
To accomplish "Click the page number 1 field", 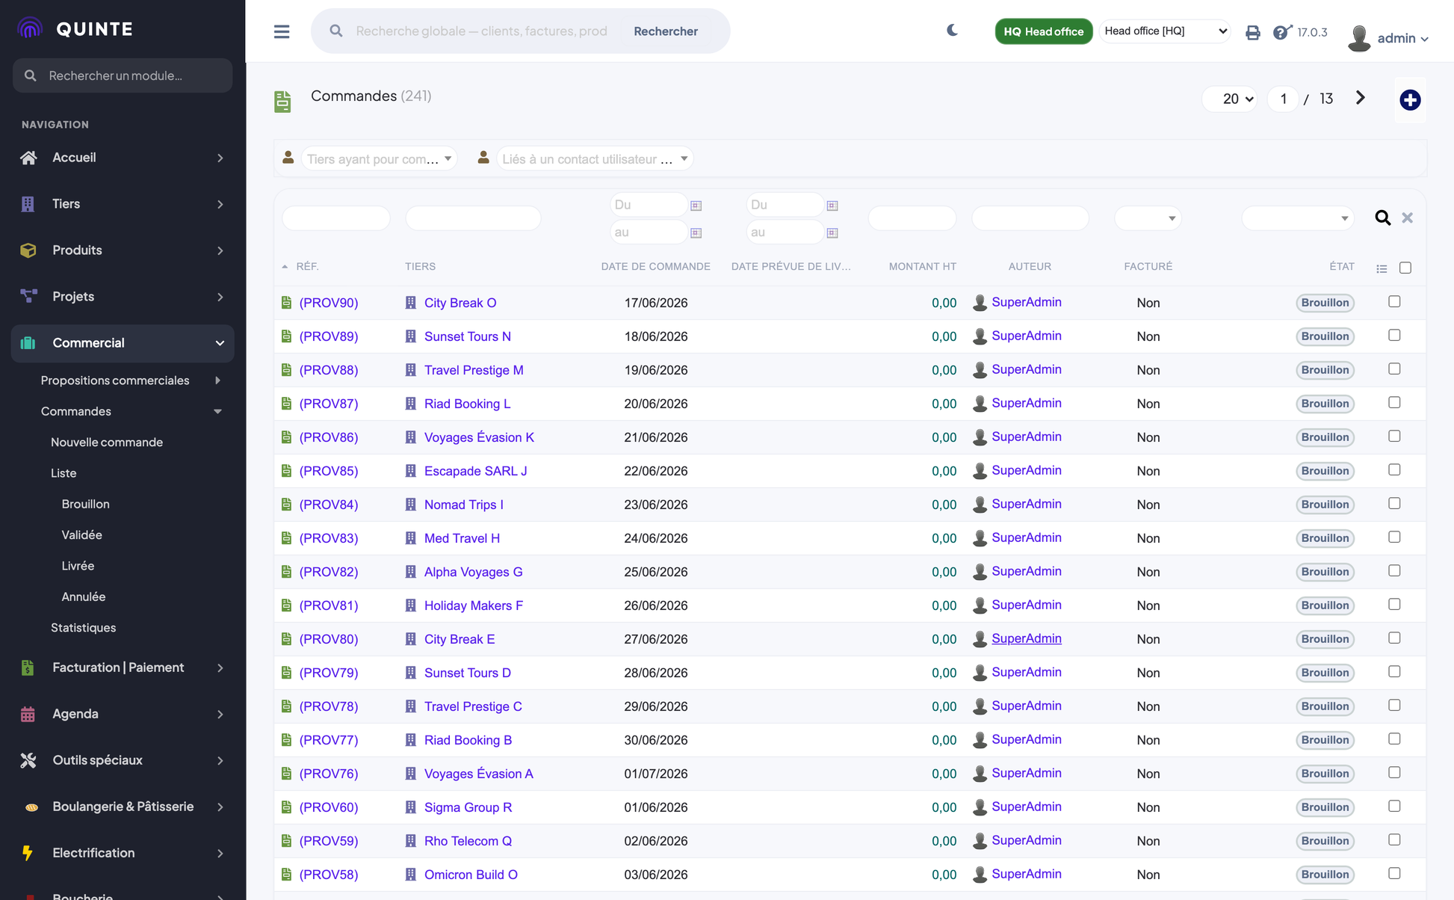I will click(1284, 99).
